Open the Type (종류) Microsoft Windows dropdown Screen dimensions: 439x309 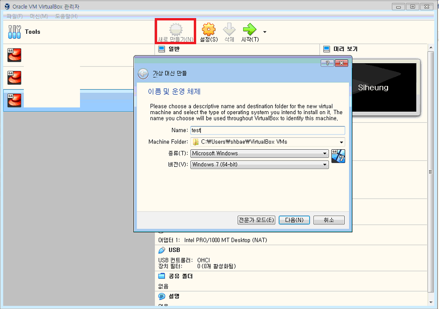259,153
